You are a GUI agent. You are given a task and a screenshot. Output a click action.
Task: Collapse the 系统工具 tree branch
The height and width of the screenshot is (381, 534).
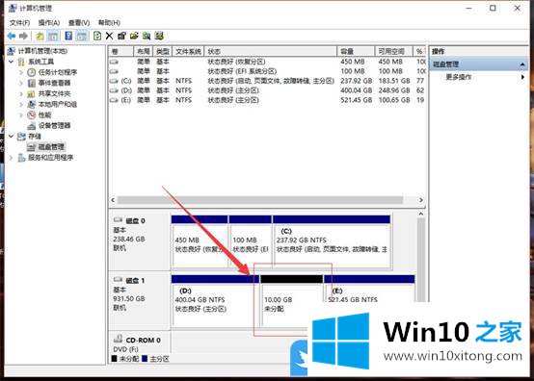click(x=11, y=62)
